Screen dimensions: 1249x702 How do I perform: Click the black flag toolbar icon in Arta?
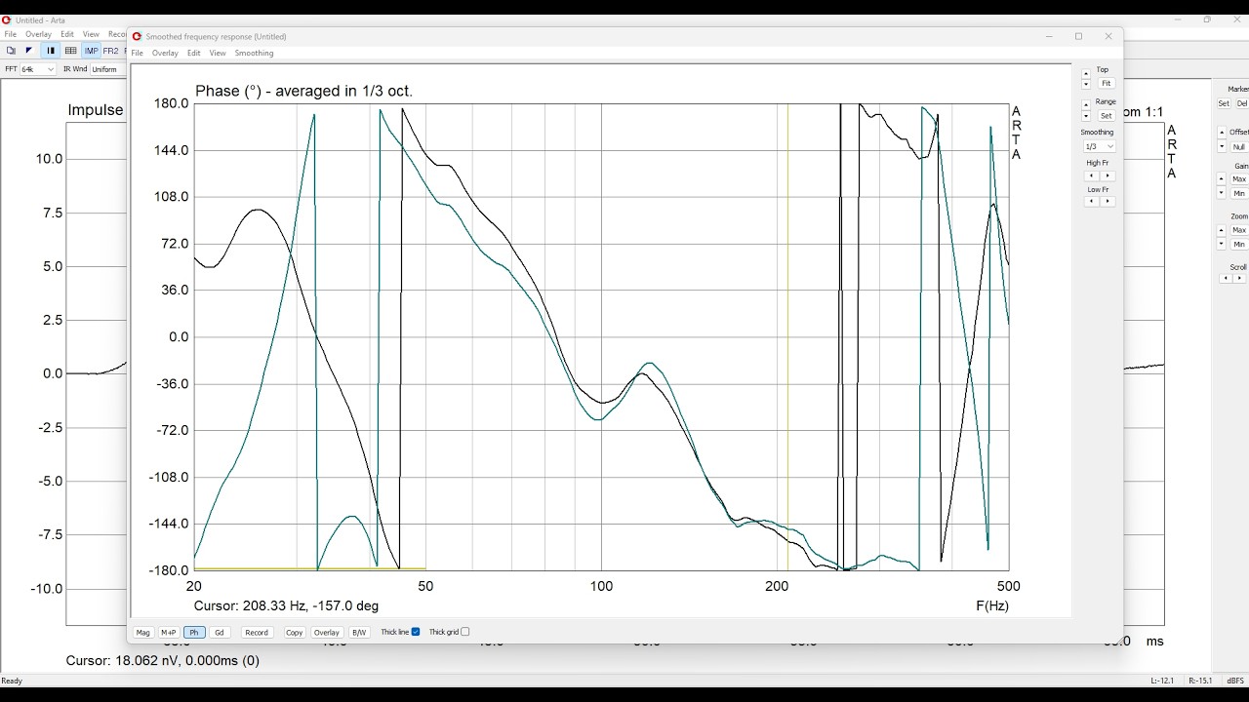coord(29,51)
